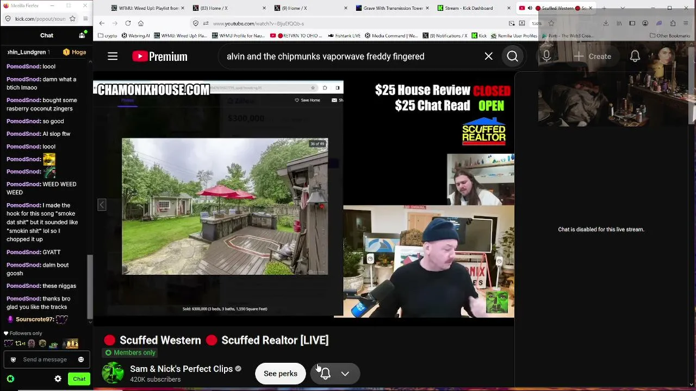Bookmark the Kick popout page
The width and height of the screenshot is (696, 391).
73,18
